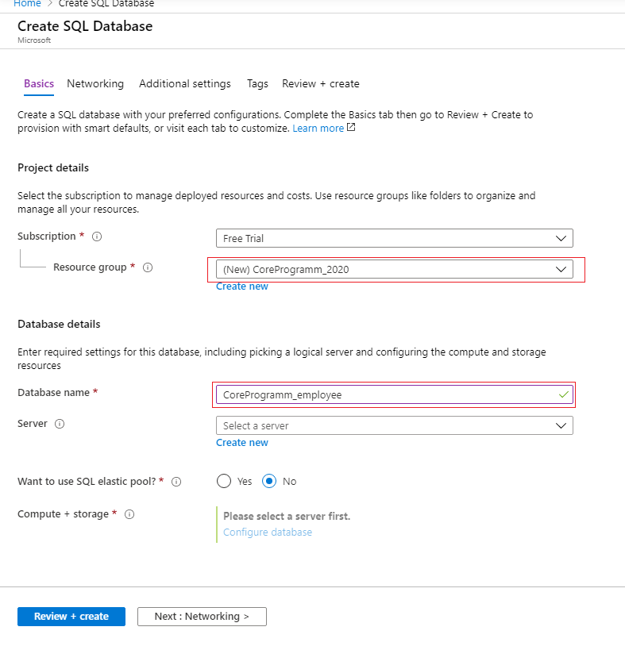625x646 pixels.
Task: Open the Additional settings tab
Action: (x=185, y=83)
